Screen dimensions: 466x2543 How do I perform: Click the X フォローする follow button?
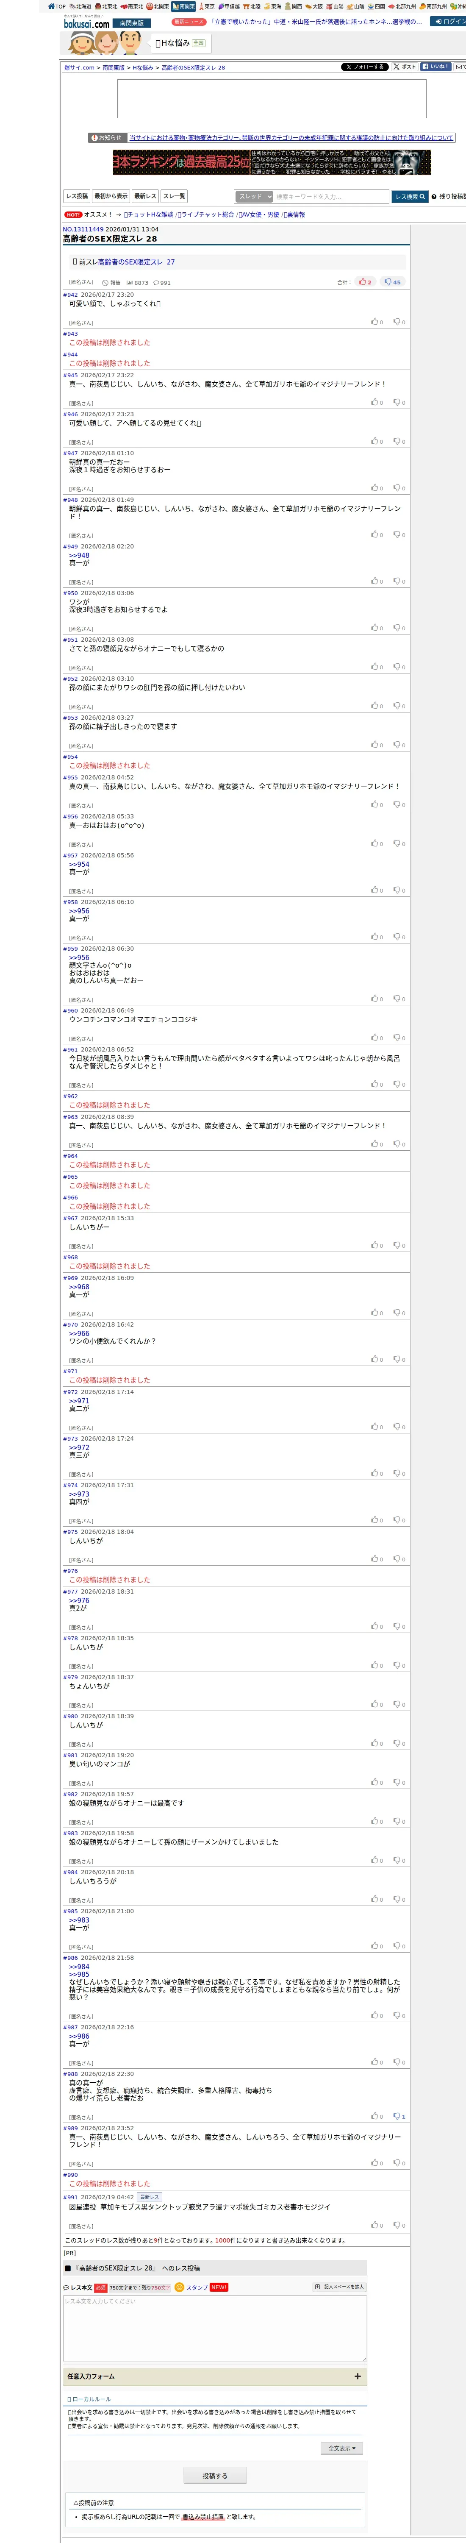(364, 67)
